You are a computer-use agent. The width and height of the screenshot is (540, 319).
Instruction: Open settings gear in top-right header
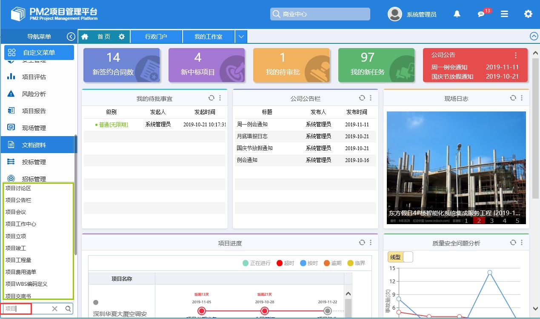point(528,14)
